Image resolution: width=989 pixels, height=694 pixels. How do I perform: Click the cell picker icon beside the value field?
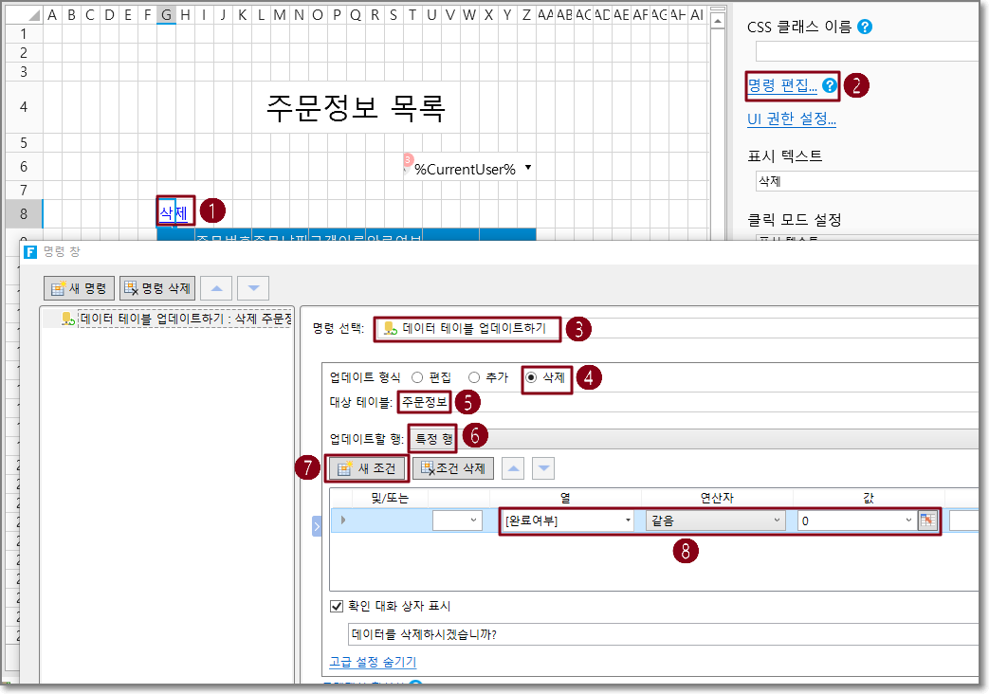[927, 520]
